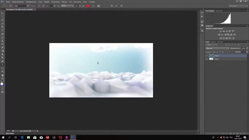Toggle right text alignment
Screen dimensions: 249x140
83,6
